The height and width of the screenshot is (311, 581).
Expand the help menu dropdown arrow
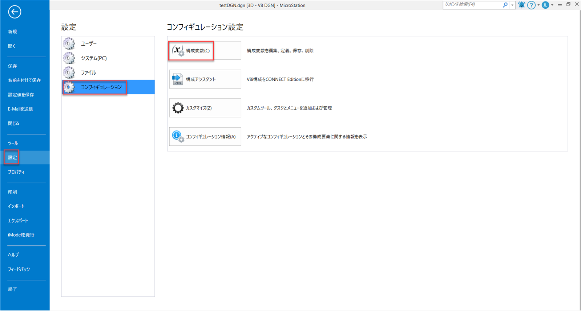(x=538, y=5)
